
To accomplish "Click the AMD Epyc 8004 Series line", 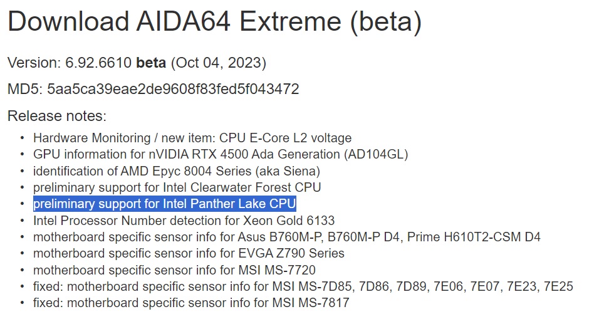I will (177, 171).
